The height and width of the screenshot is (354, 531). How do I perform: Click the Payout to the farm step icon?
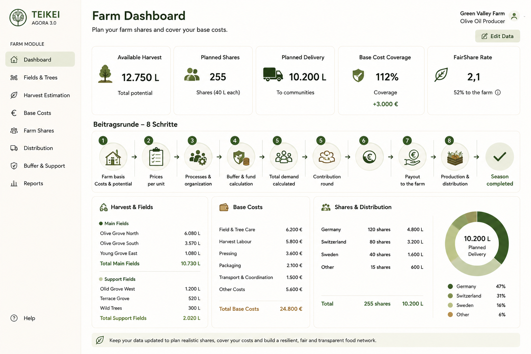(413, 157)
